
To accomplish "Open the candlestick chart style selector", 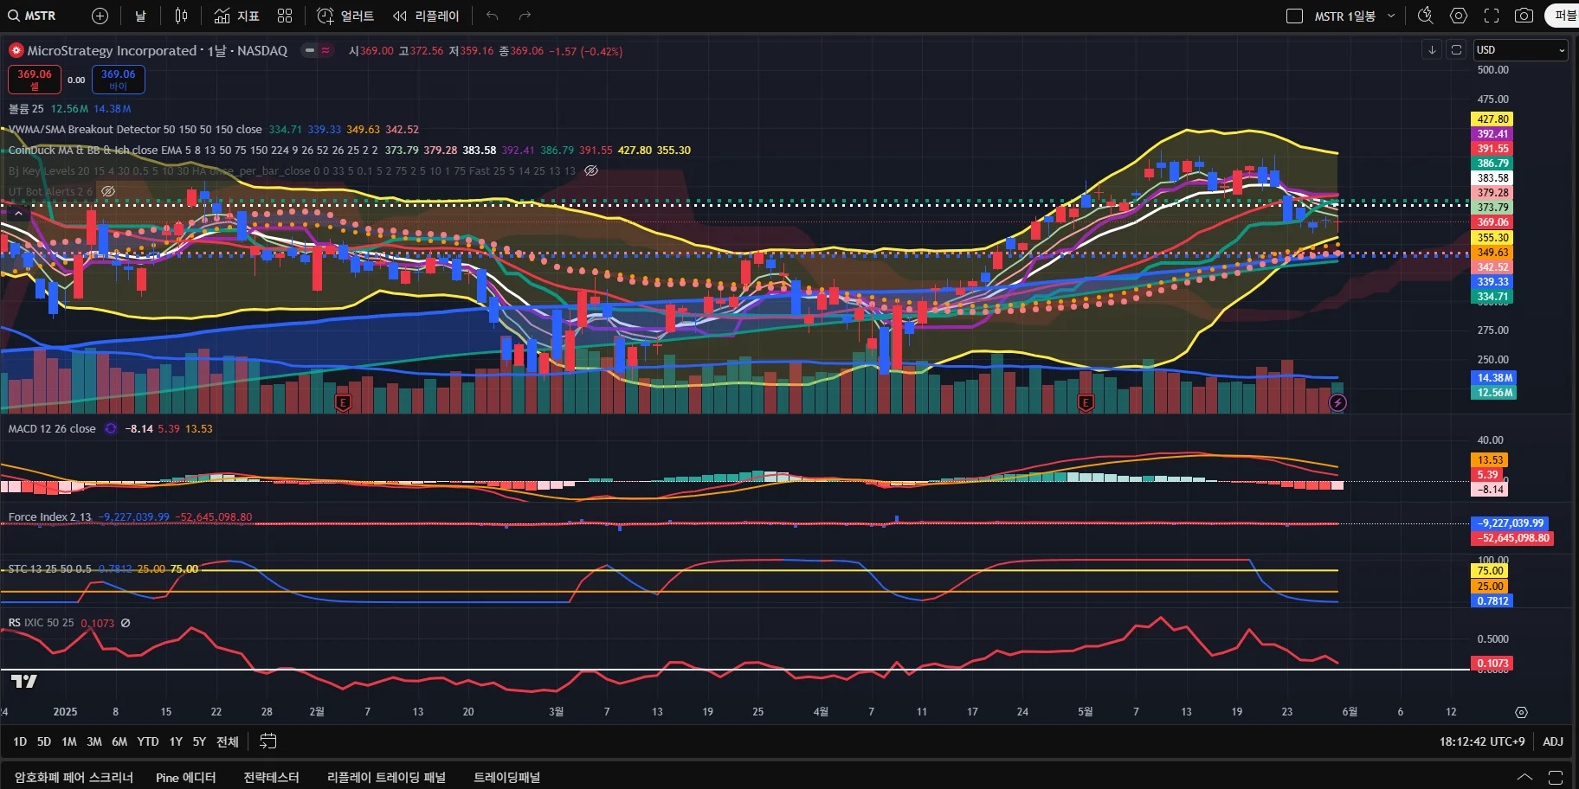I will click(x=181, y=16).
